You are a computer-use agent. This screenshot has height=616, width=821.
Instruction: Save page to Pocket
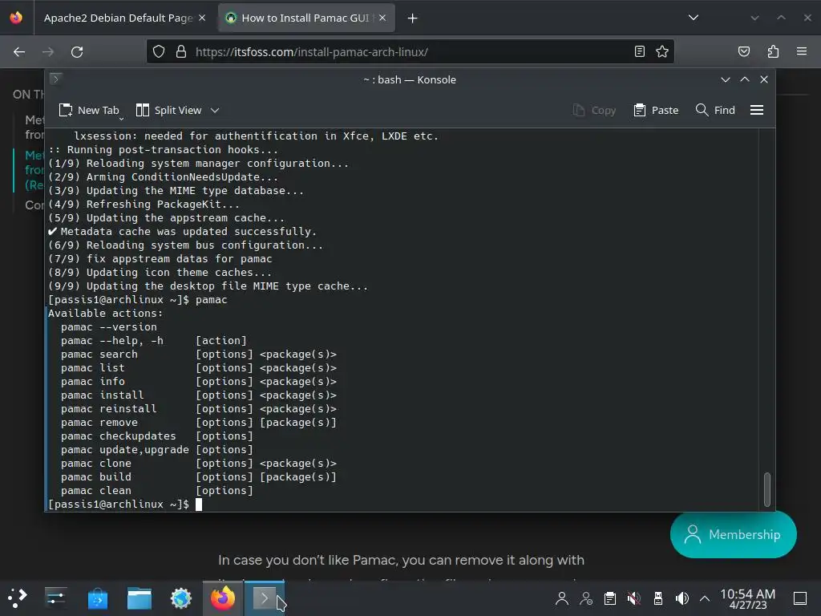[744, 52]
